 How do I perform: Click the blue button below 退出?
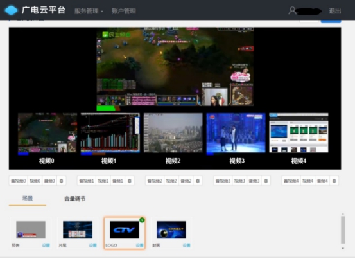coord(331,21)
